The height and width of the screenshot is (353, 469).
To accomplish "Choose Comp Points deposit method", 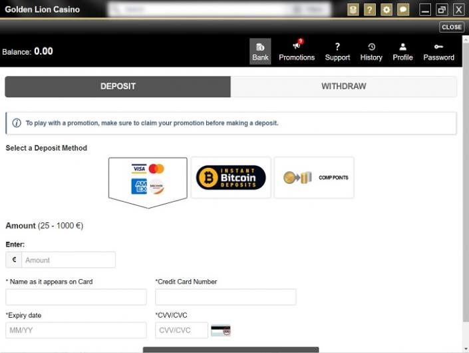I will pos(314,178).
